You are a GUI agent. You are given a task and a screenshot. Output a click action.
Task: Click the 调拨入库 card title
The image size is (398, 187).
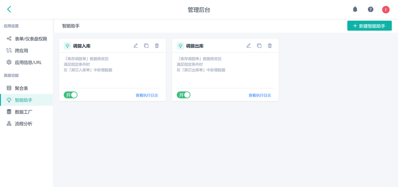click(x=82, y=46)
